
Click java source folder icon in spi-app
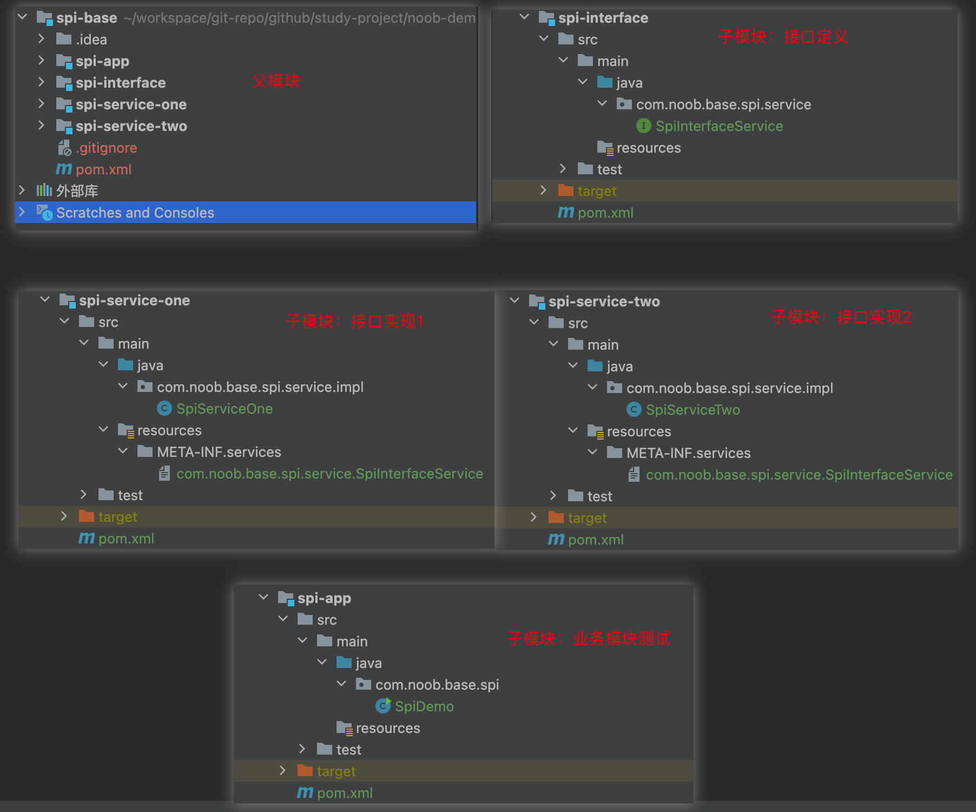[344, 663]
